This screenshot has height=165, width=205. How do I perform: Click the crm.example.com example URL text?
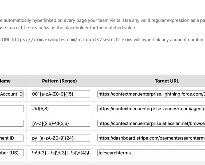pos(72,40)
